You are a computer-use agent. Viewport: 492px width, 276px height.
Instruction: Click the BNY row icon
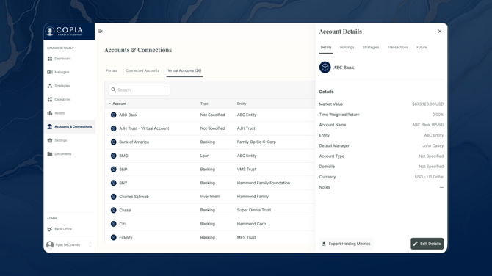point(114,183)
